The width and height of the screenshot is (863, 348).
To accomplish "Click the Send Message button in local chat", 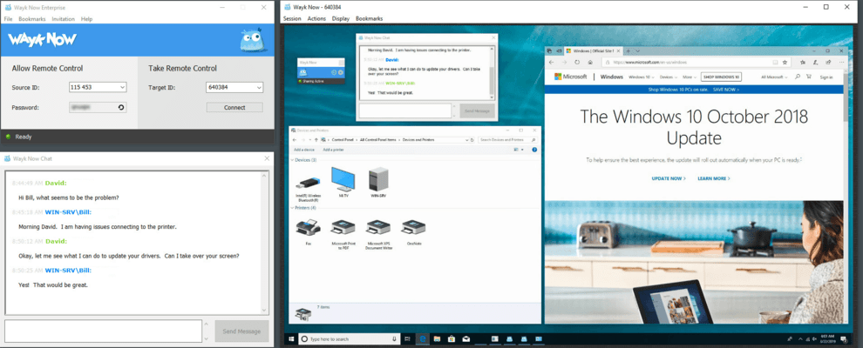I will [241, 331].
